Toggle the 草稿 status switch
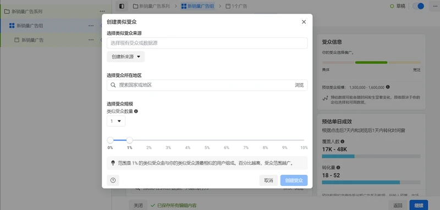 pyautogui.click(x=419, y=6)
